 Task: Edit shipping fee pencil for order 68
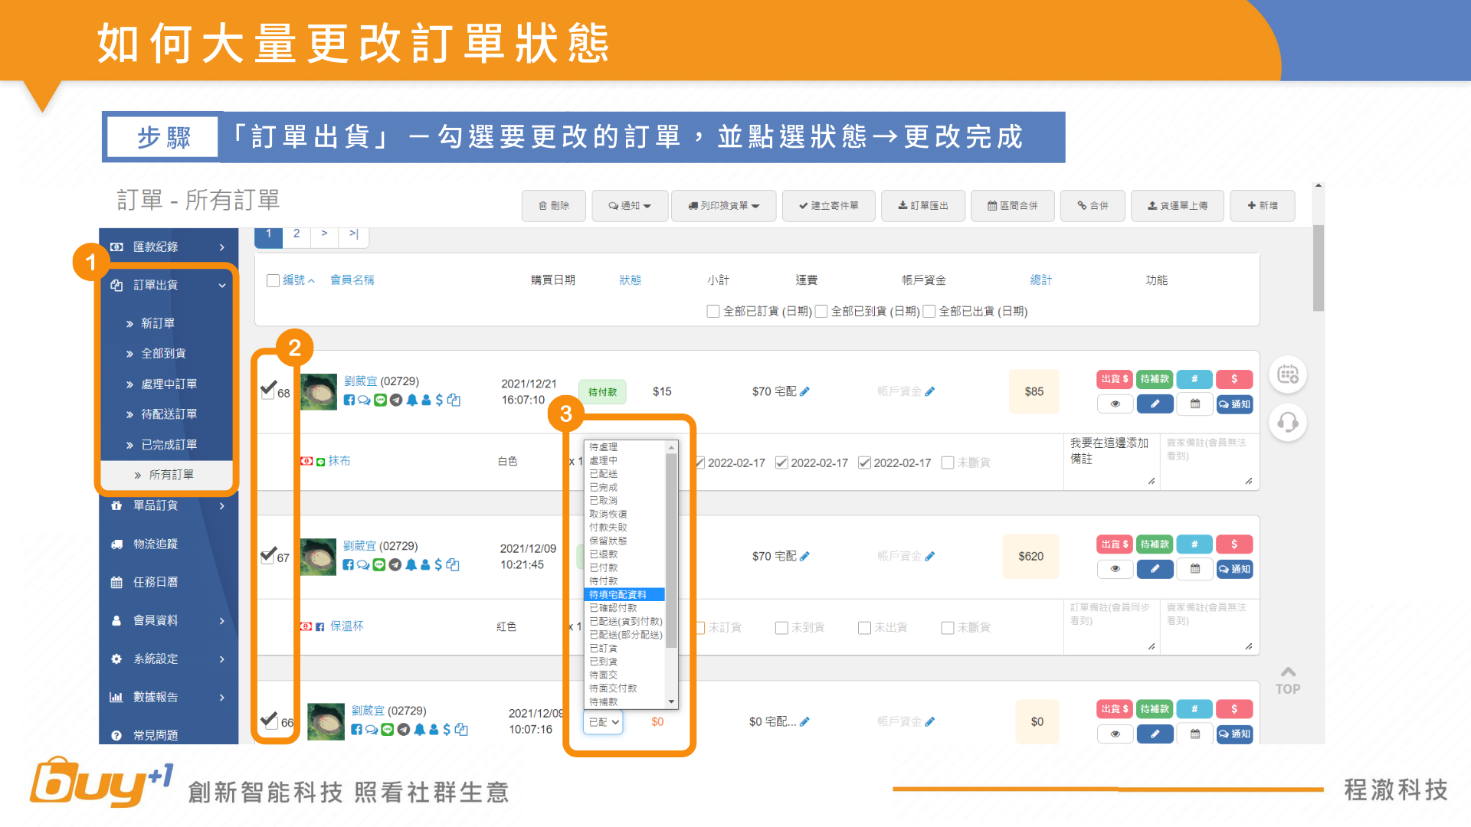pyautogui.click(x=804, y=391)
